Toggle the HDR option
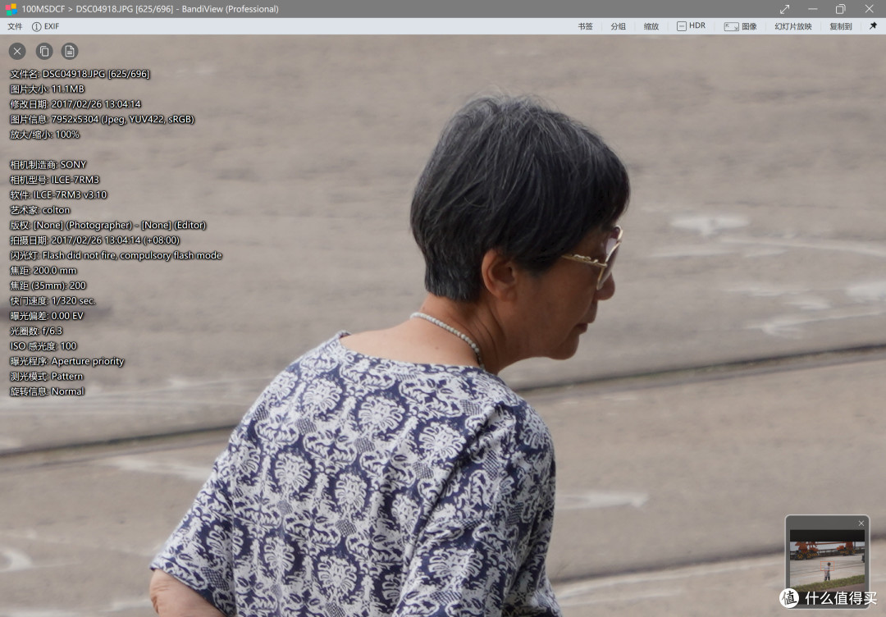 pyautogui.click(x=691, y=26)
